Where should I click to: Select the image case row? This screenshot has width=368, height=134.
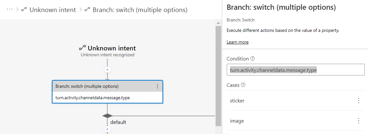click(x=290, y=121)
